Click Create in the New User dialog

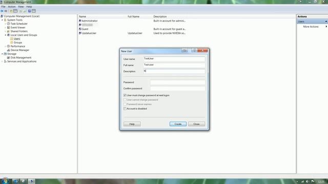(x=178, y=124)
